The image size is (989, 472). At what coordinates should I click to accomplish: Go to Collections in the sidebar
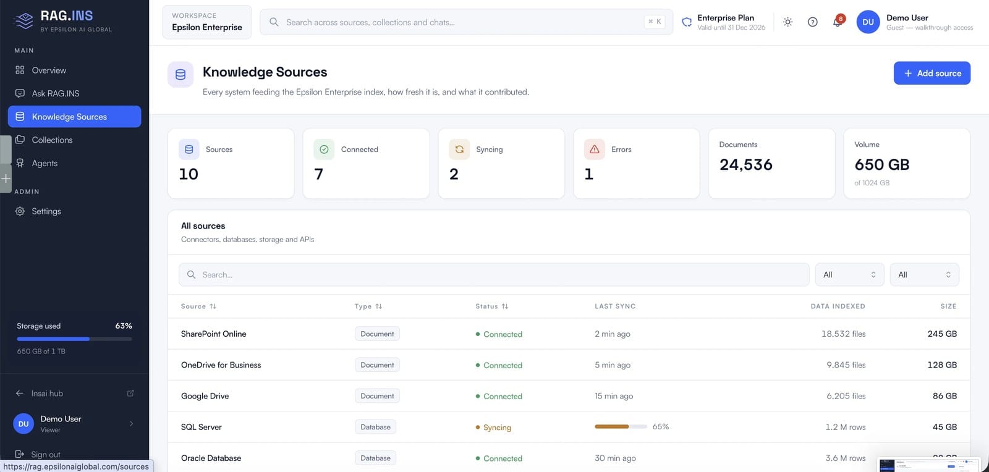74,140
